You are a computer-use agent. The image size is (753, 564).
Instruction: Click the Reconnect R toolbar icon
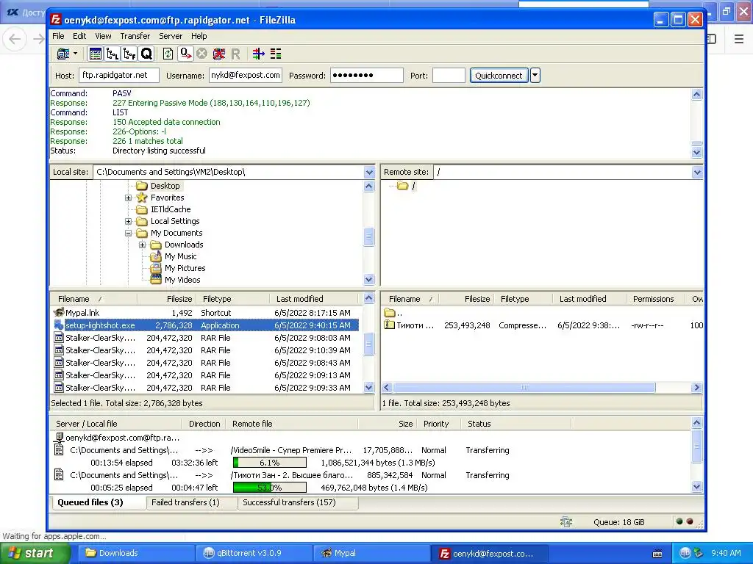tap(235, 54)
